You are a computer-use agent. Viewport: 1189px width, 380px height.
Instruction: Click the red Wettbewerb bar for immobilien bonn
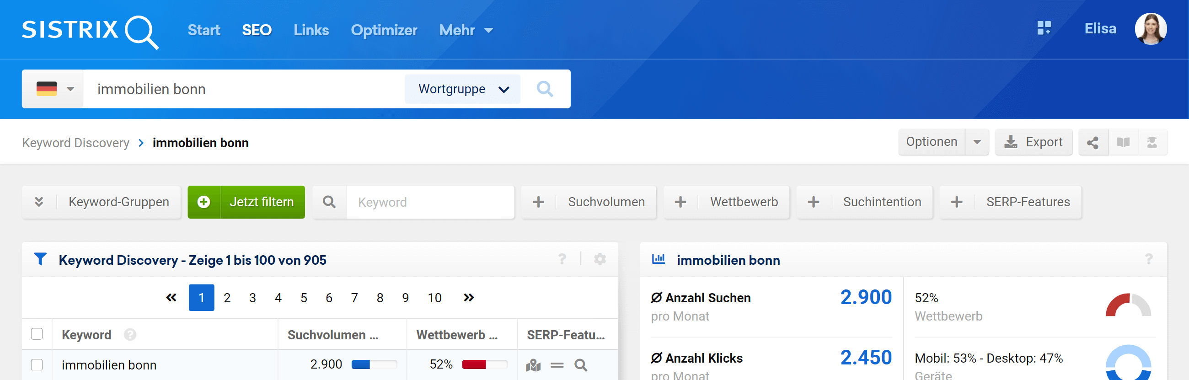474,365
